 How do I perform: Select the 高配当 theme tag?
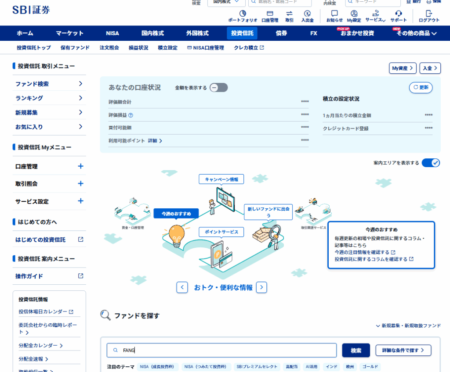(x=292, y=367)
